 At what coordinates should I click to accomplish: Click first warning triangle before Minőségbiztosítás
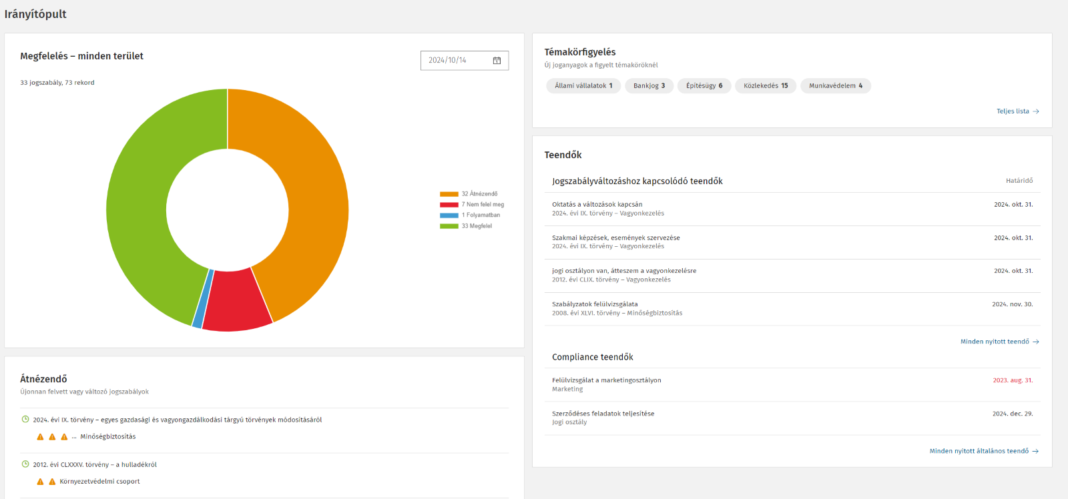click(x=41, y=437)
